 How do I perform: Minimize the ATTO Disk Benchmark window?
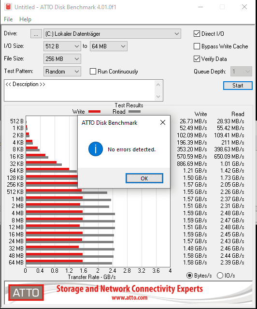(x=200, y=7)
